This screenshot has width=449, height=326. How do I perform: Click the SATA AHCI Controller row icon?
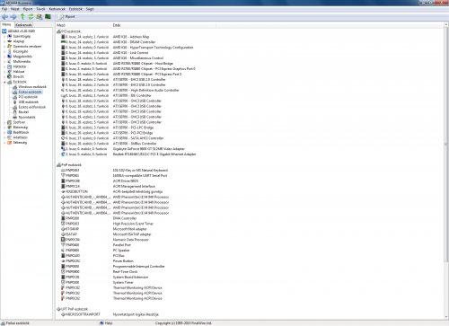click(63, 138)
